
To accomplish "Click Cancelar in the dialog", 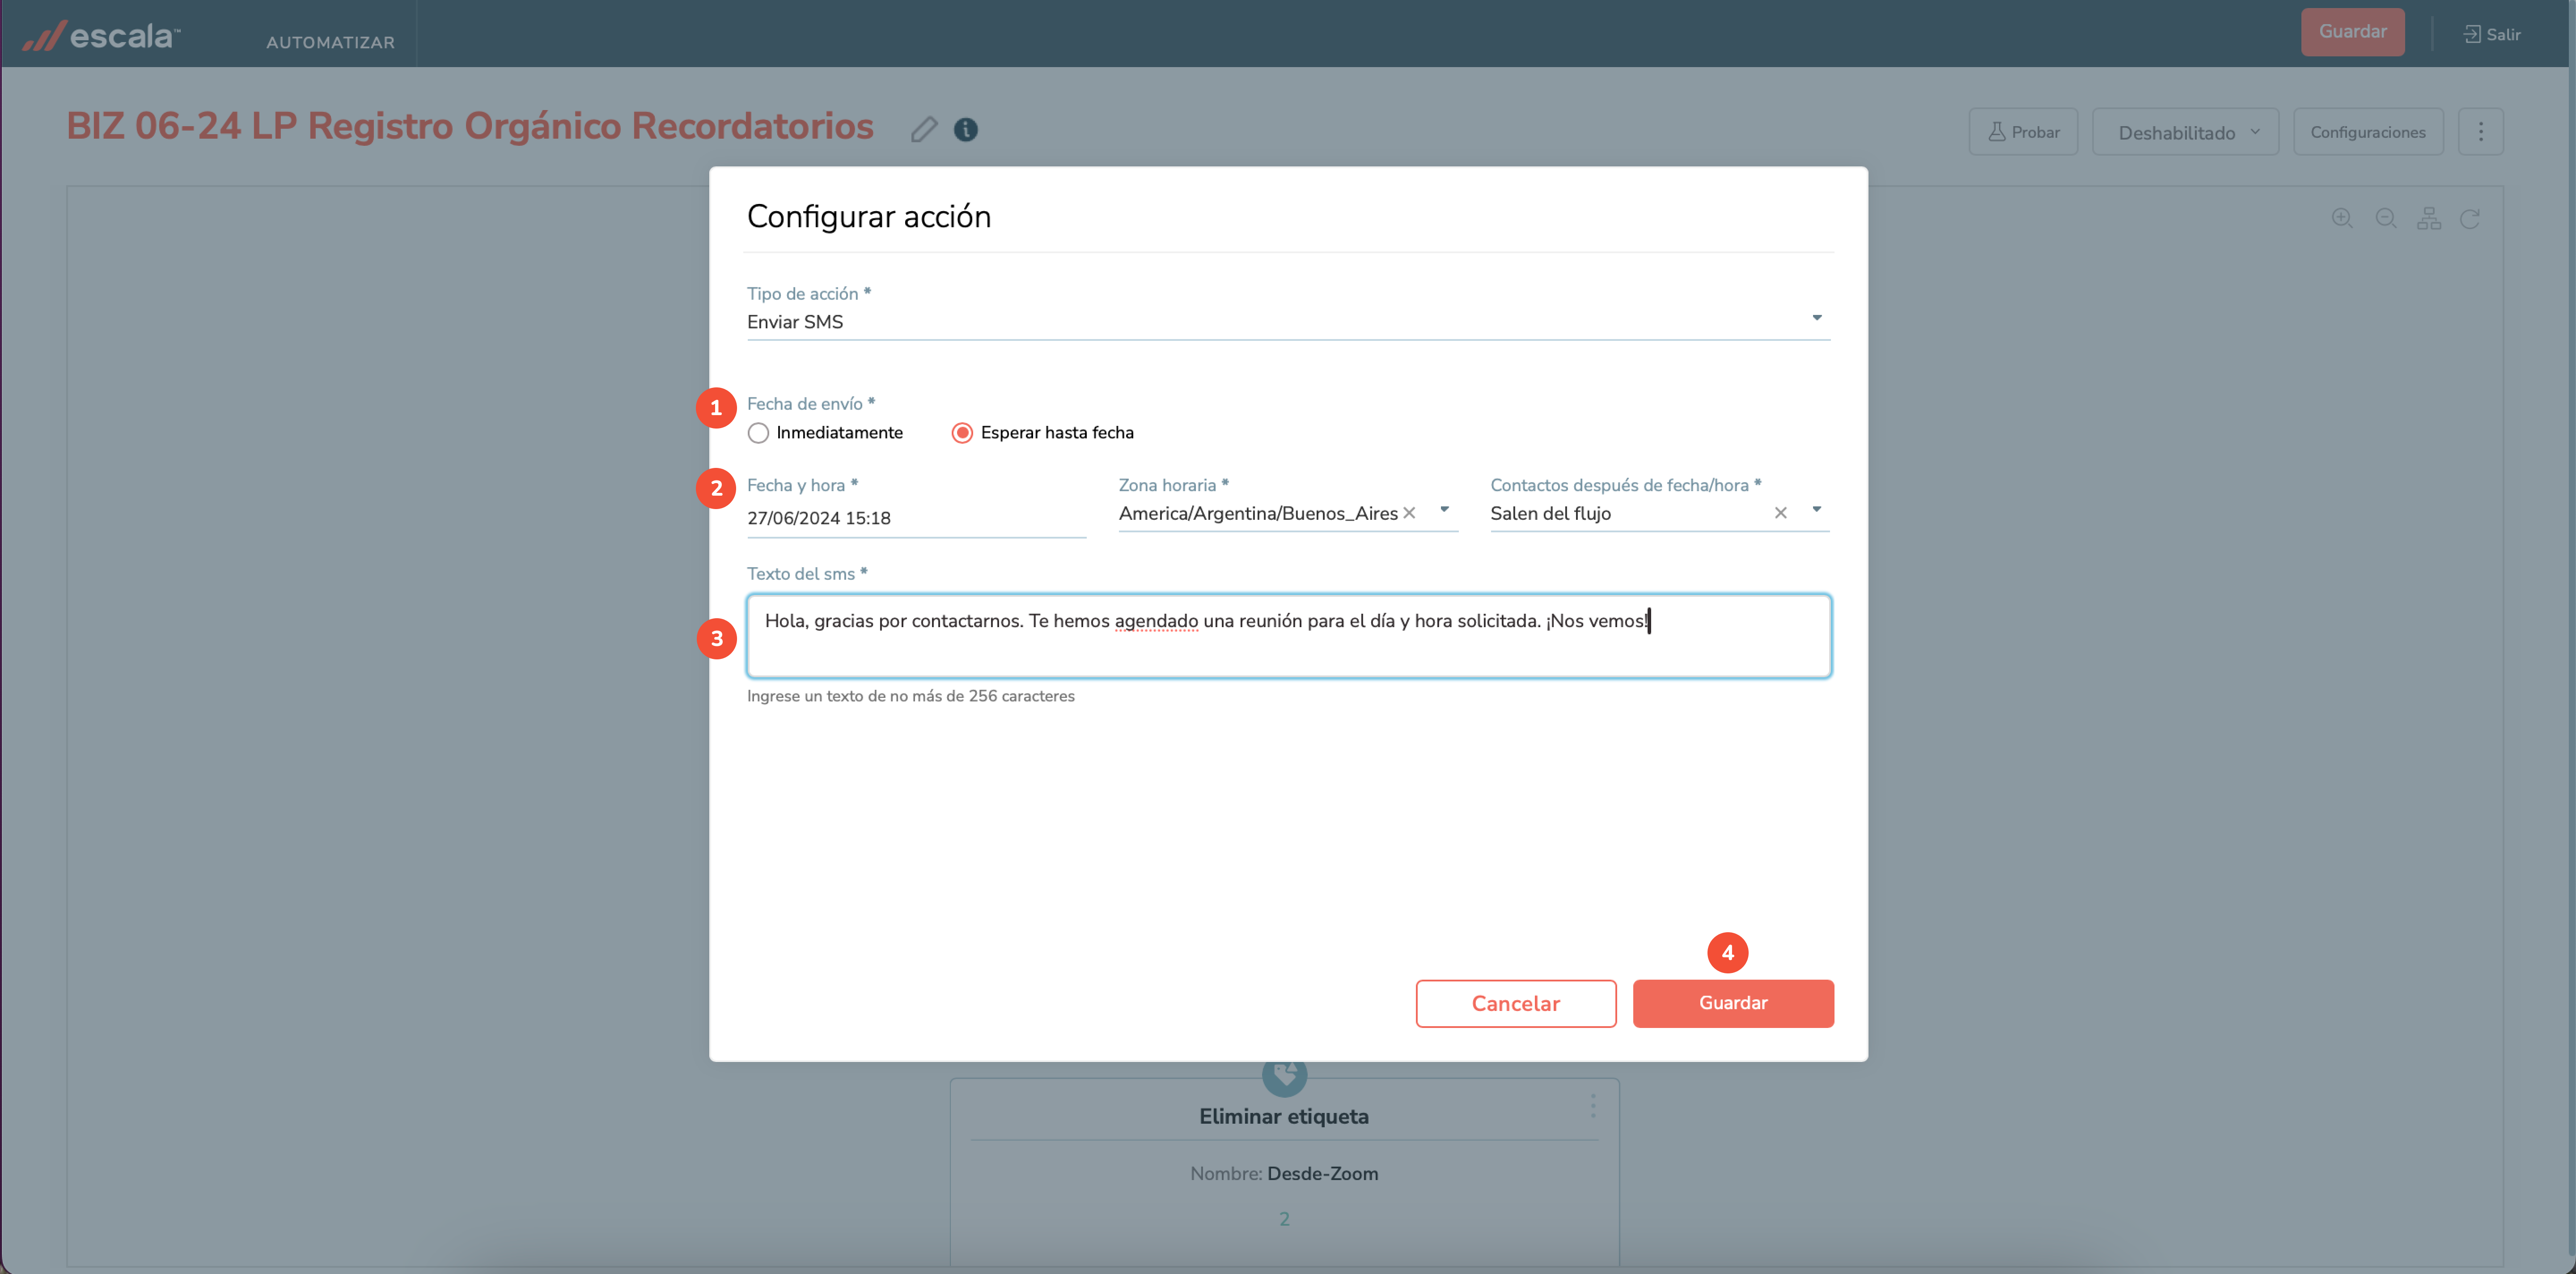I will click(1515, 1003).
